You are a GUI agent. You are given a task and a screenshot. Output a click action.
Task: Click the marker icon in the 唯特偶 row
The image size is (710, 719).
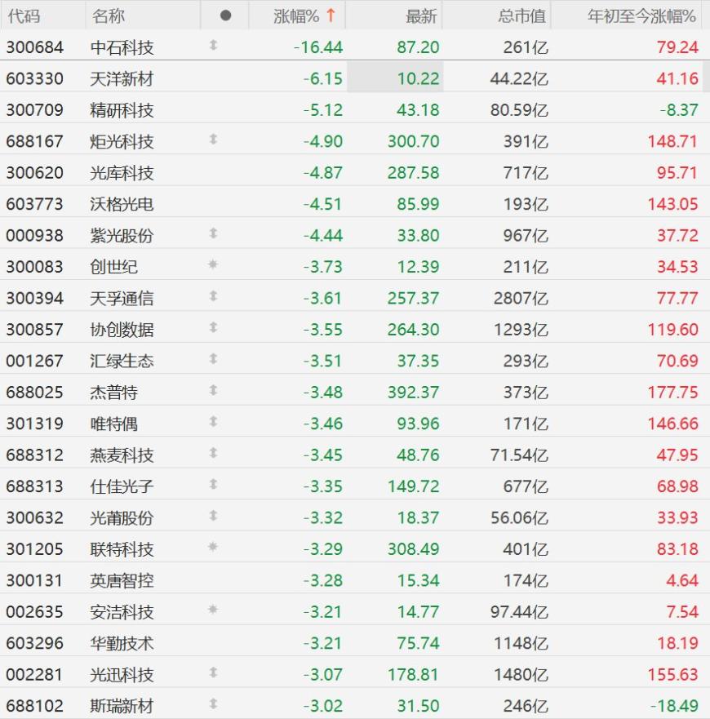(x=213, y=421)
